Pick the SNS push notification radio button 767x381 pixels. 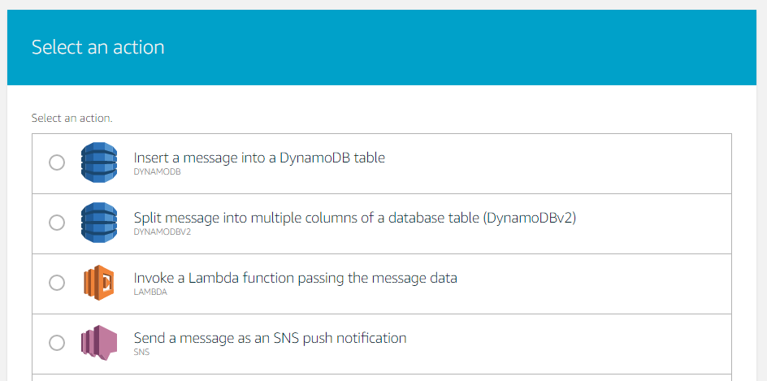click(x=57, y=343)
